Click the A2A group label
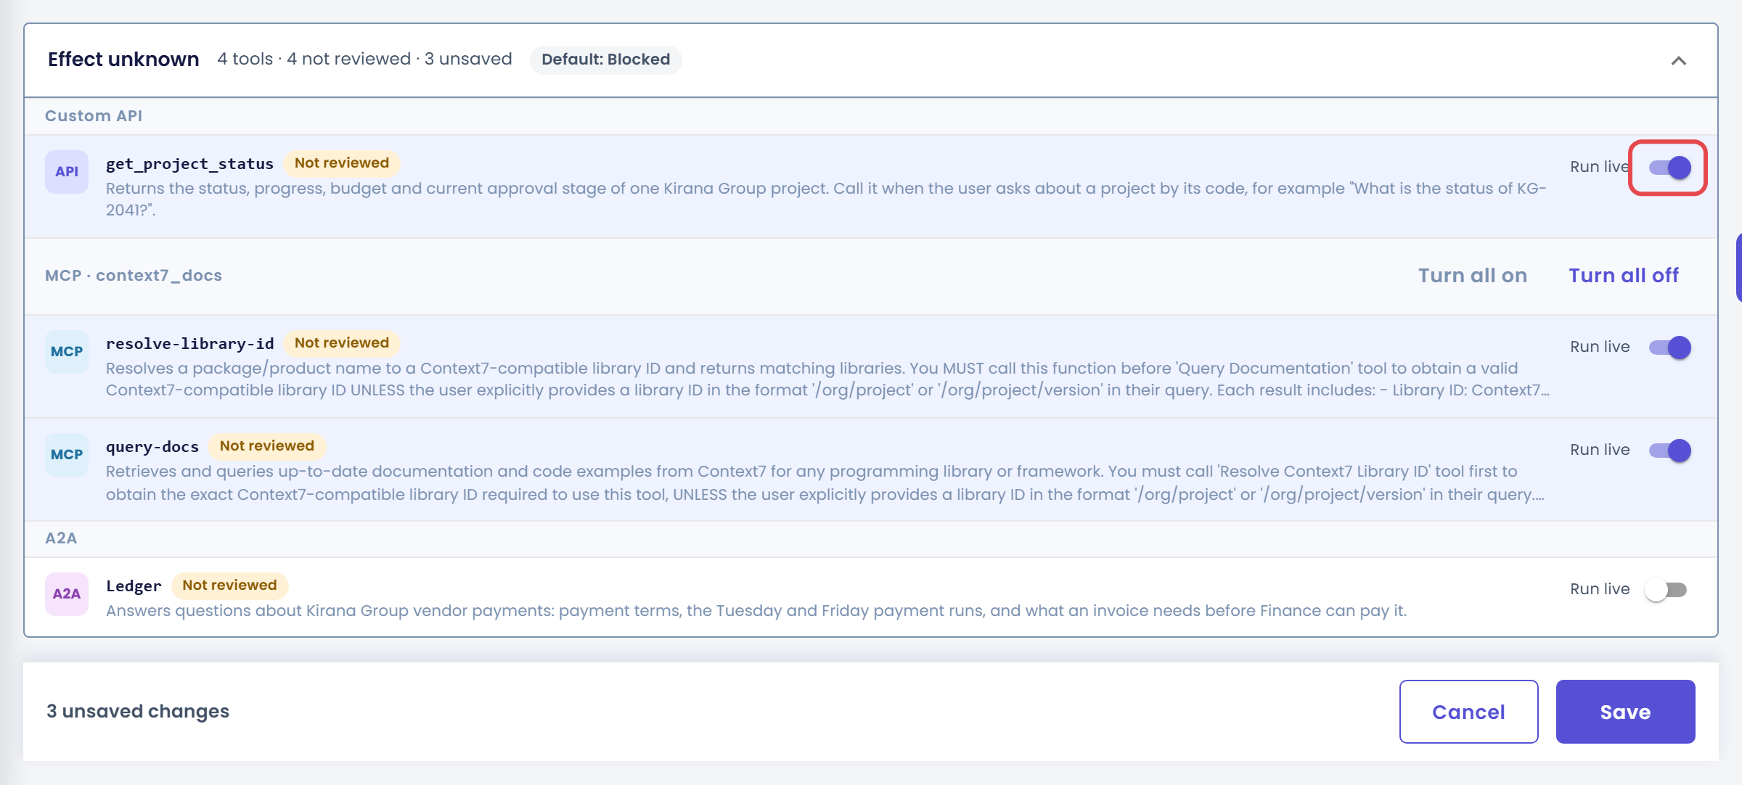The height and width of the screenshot is (785, 1742). [x=61, y=538]
